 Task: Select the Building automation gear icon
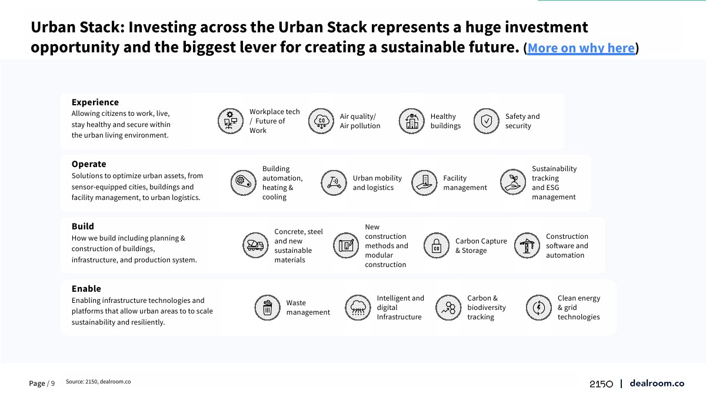click(243, 182)
